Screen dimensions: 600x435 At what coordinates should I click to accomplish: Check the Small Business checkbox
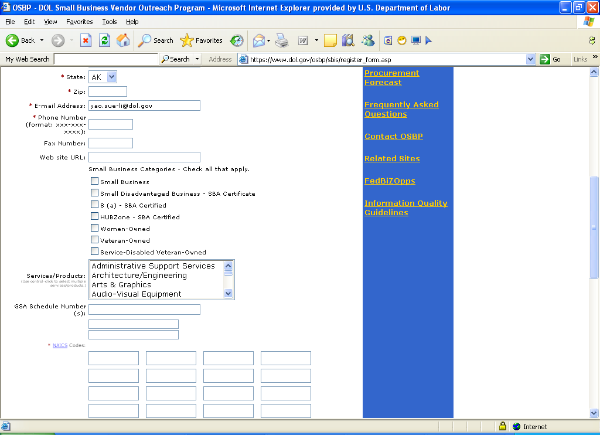(94, 181)
